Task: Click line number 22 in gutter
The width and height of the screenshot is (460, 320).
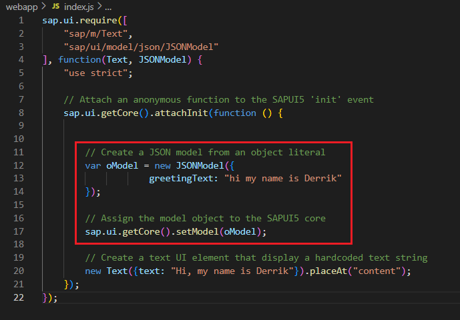Action: [19, 297]
